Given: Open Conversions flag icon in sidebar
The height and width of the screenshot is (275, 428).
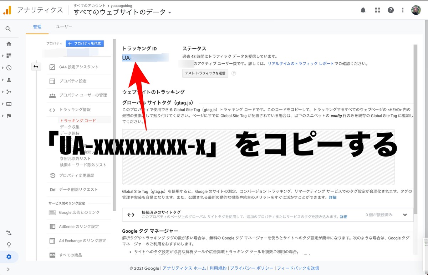Looking at the screenshot, I should (x=9, y=116).
